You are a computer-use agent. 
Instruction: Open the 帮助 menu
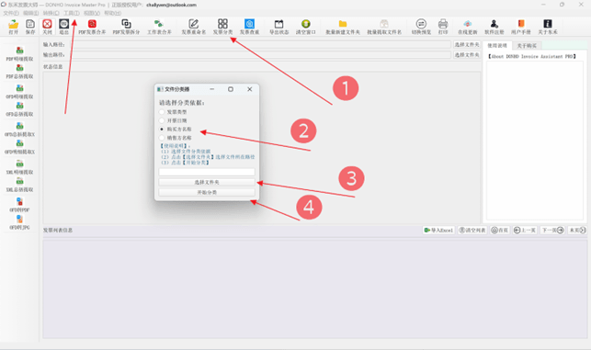pyautogui.click(x=112, y=13)
